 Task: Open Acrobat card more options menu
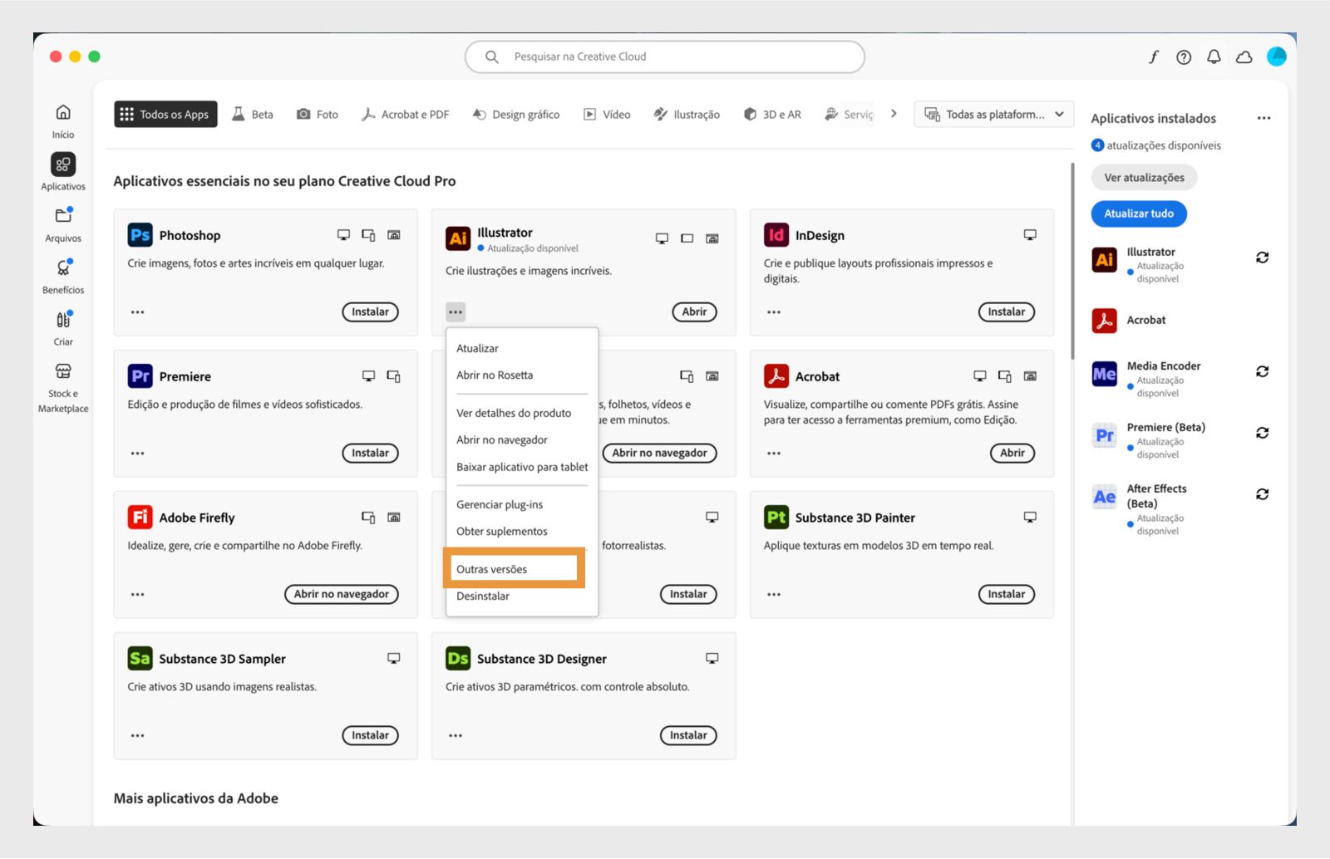pyautogui.click(x=774, y=454)
